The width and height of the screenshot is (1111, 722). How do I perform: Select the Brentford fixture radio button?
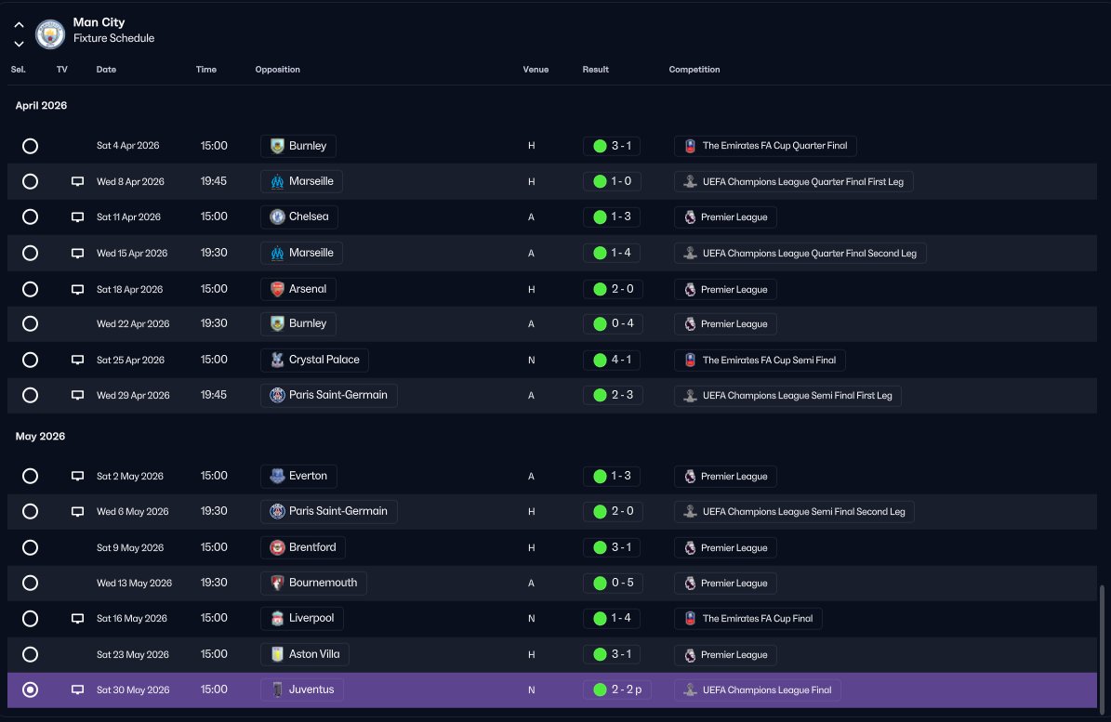click(30, 547)
